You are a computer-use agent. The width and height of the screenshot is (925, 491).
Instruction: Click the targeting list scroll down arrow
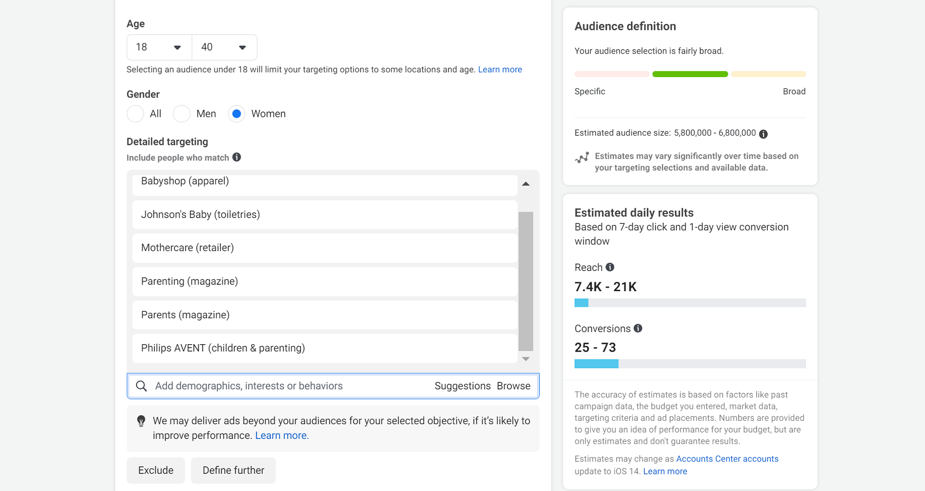(526, 359)
